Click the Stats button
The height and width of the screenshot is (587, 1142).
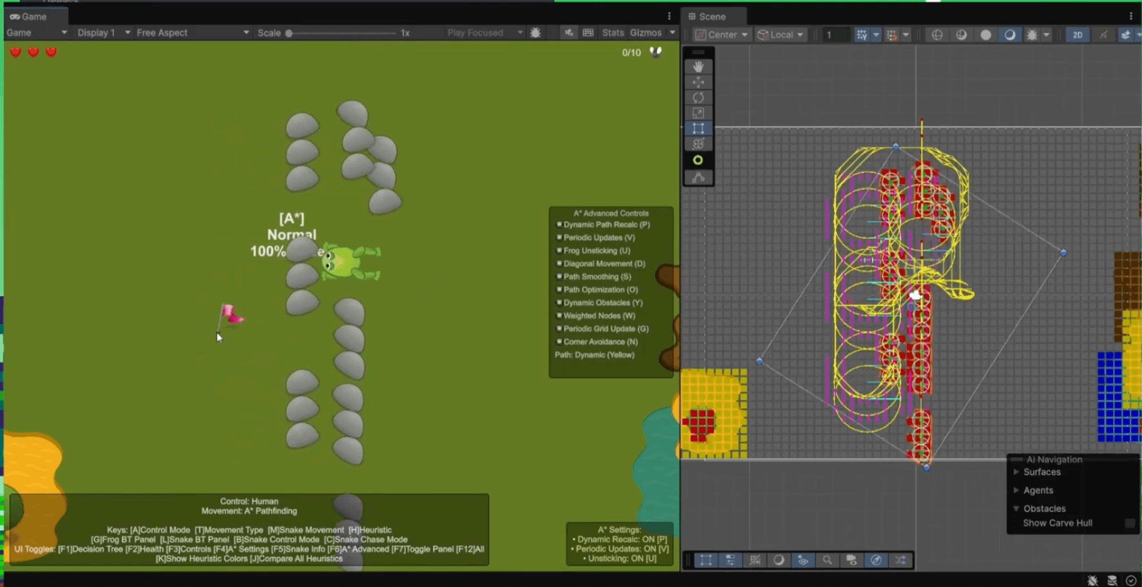coord(613,33)
